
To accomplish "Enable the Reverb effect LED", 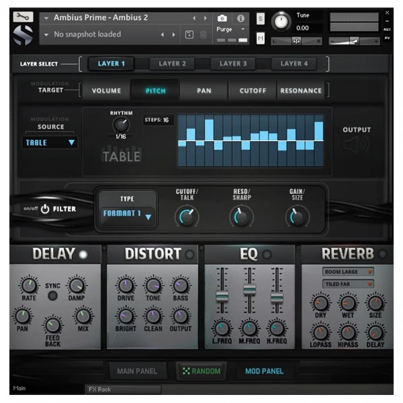I will point(383,254).
